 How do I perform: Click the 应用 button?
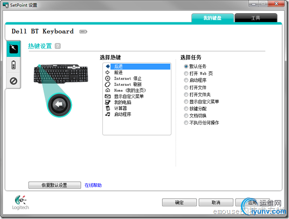[252, 202]
